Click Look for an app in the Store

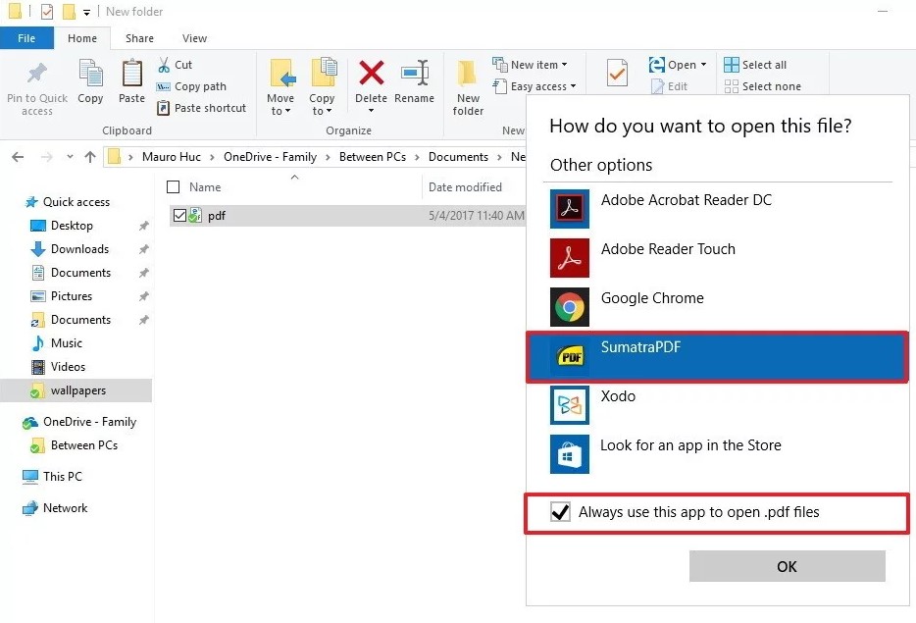[690, 445]
